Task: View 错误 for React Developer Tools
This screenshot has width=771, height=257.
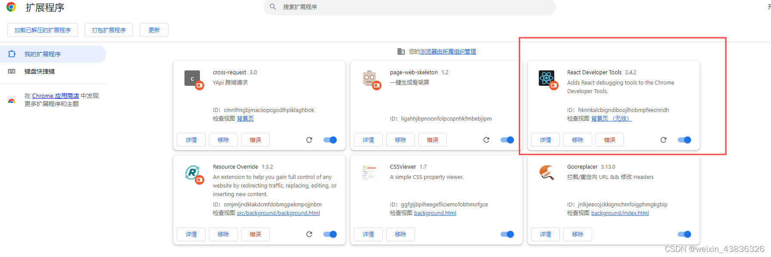Action: 610,140
